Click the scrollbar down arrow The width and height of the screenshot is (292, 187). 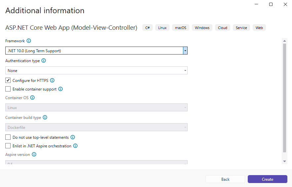pos(285,161)
